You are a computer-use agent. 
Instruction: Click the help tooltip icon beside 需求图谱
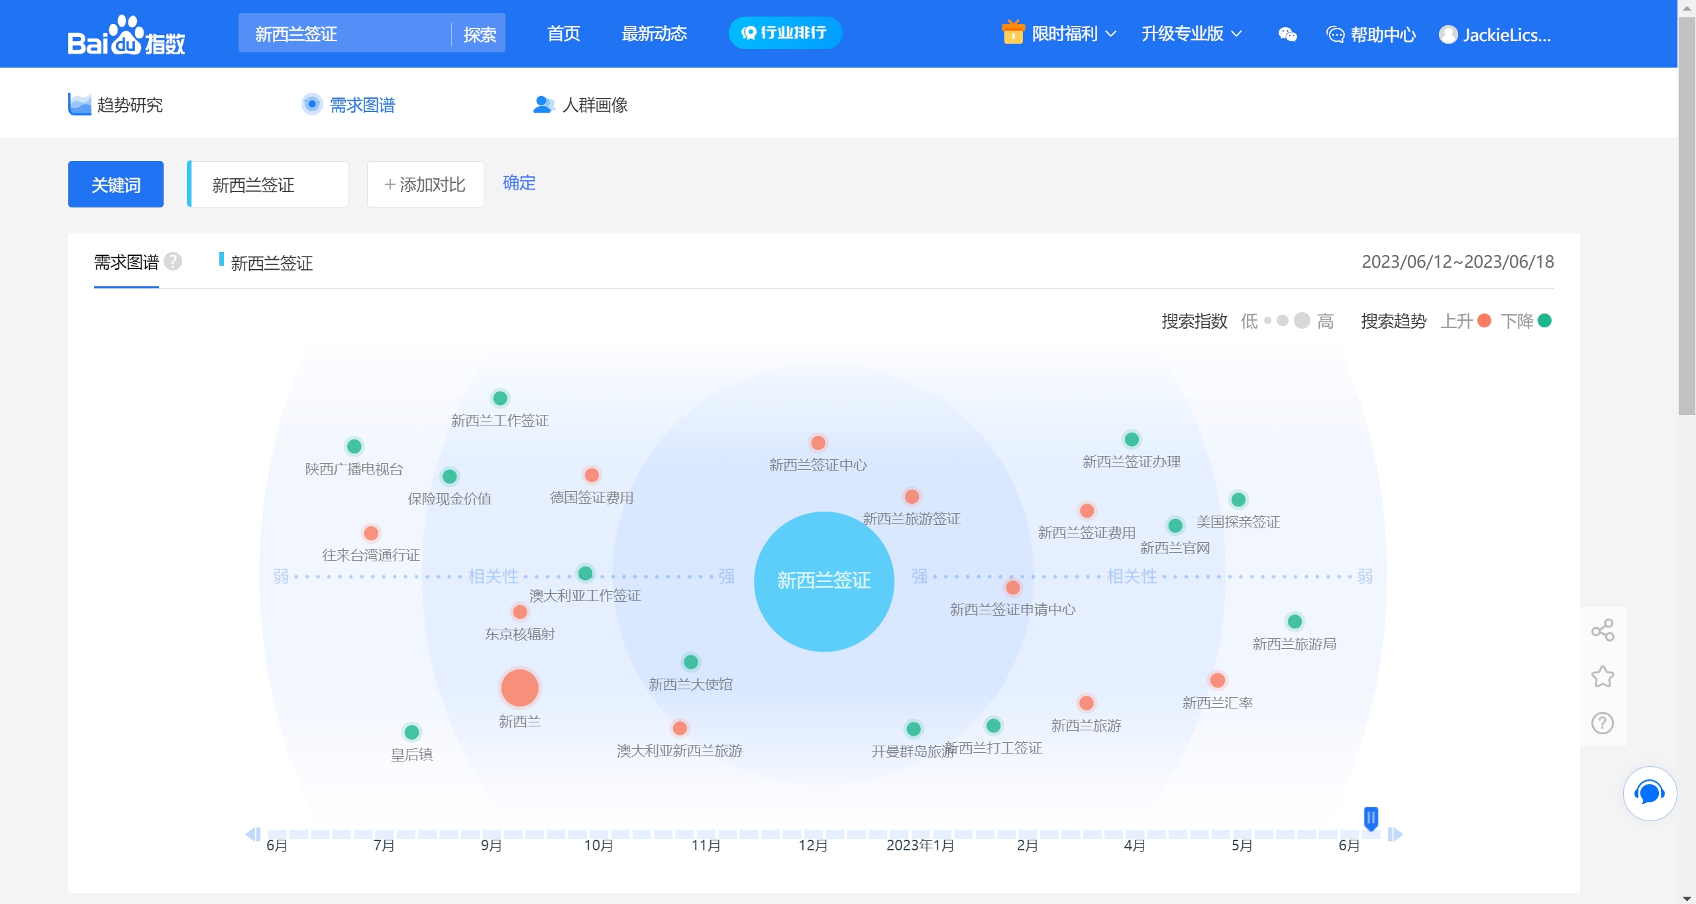[x=173, y=262]
